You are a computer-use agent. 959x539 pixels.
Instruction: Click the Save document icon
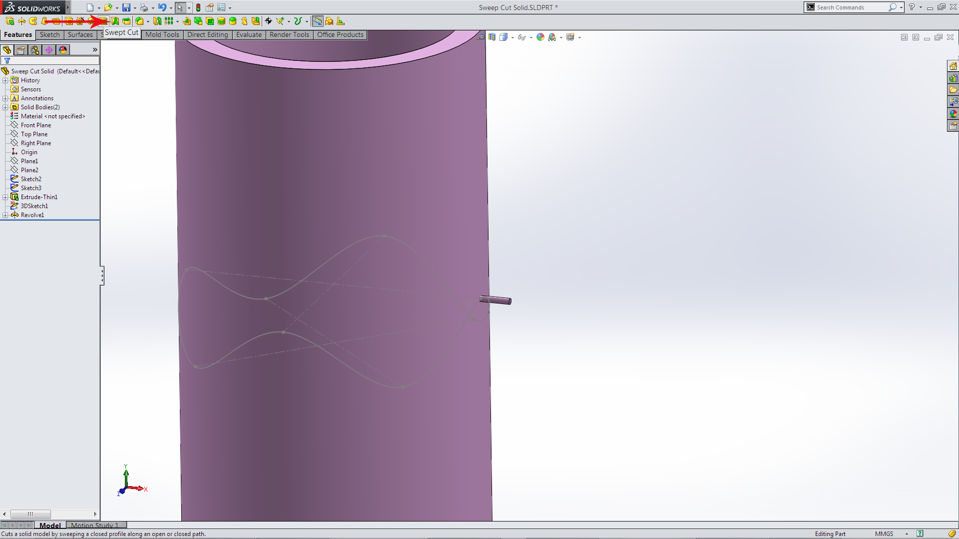coord(126,7)
